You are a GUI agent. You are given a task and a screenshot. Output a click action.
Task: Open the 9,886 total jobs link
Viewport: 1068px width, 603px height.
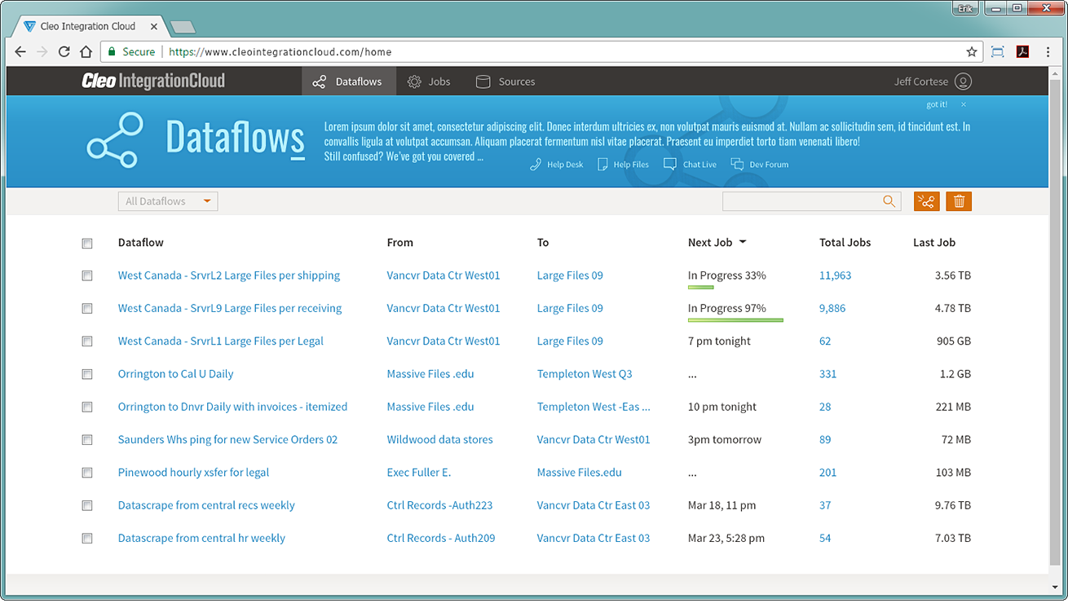832,308
